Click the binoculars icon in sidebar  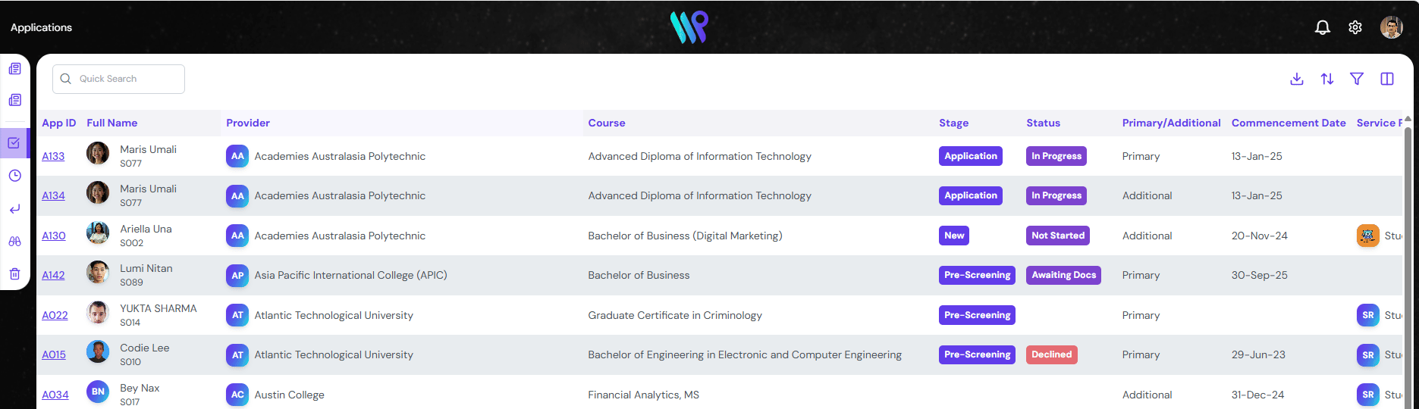click(14, 242)
